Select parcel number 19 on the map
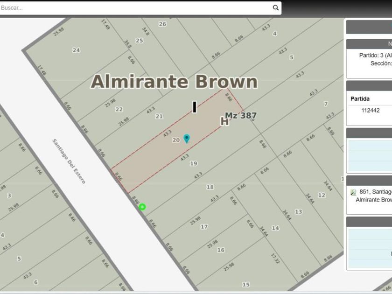Image resolution: width=392 pixels, height=294 pixels. [x=194, y=163]
